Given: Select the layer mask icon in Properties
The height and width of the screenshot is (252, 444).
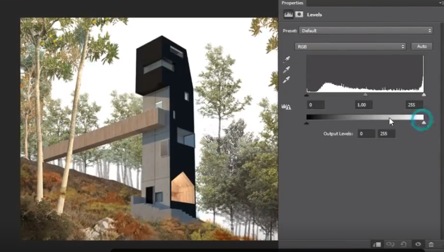Looking at the screenshot, I should (x=299, y=14).
